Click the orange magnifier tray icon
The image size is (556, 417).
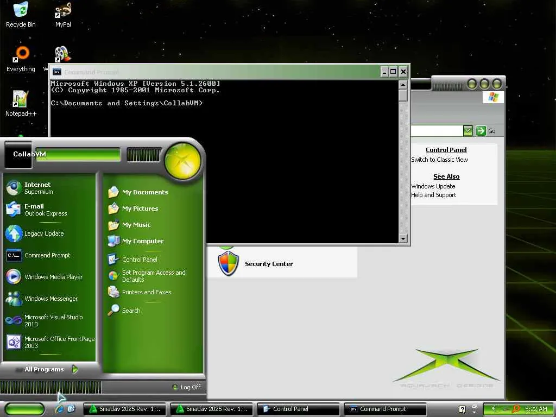tap(516, 409)
